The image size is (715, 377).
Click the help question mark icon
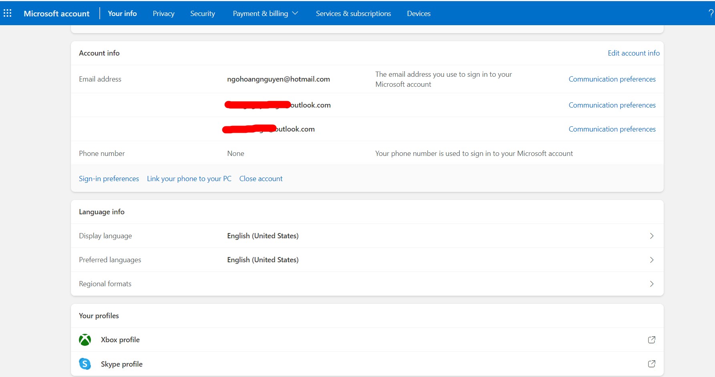tap(711, 13)
